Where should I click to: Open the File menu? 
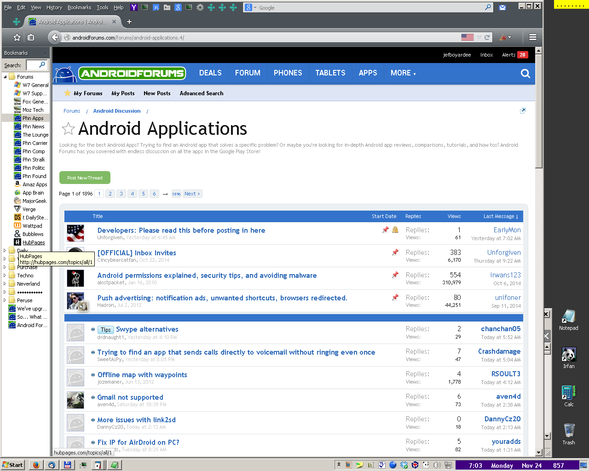coord(8,7)
